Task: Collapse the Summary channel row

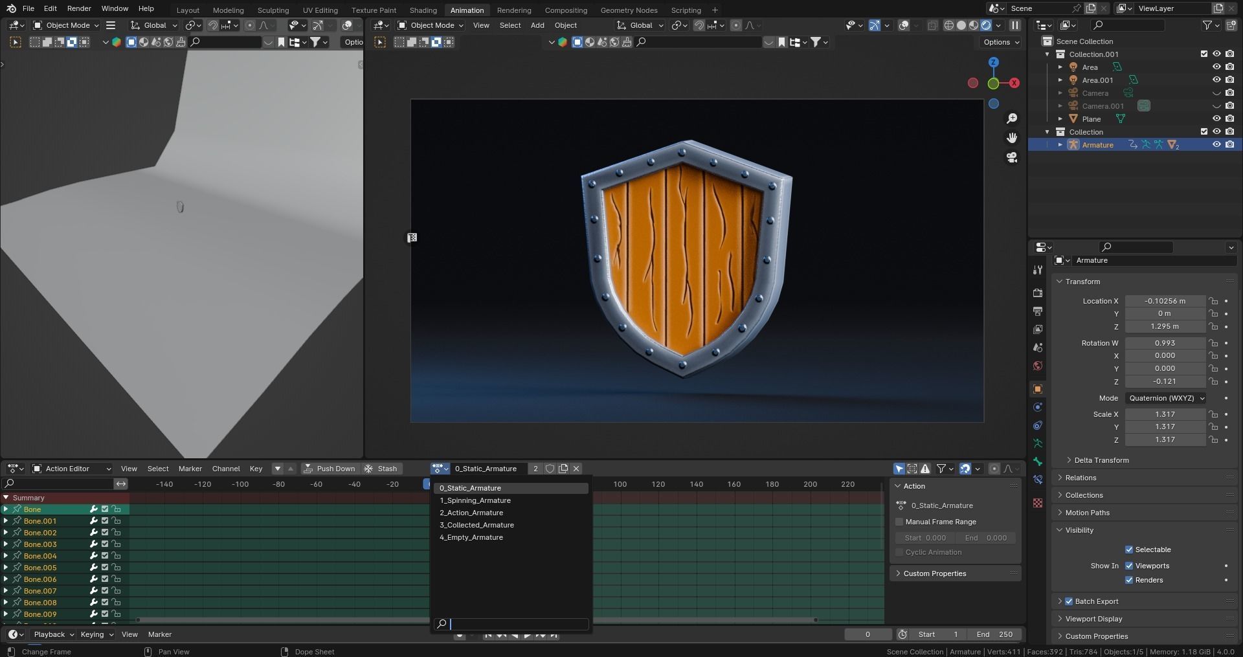Action: coord(6,498)
